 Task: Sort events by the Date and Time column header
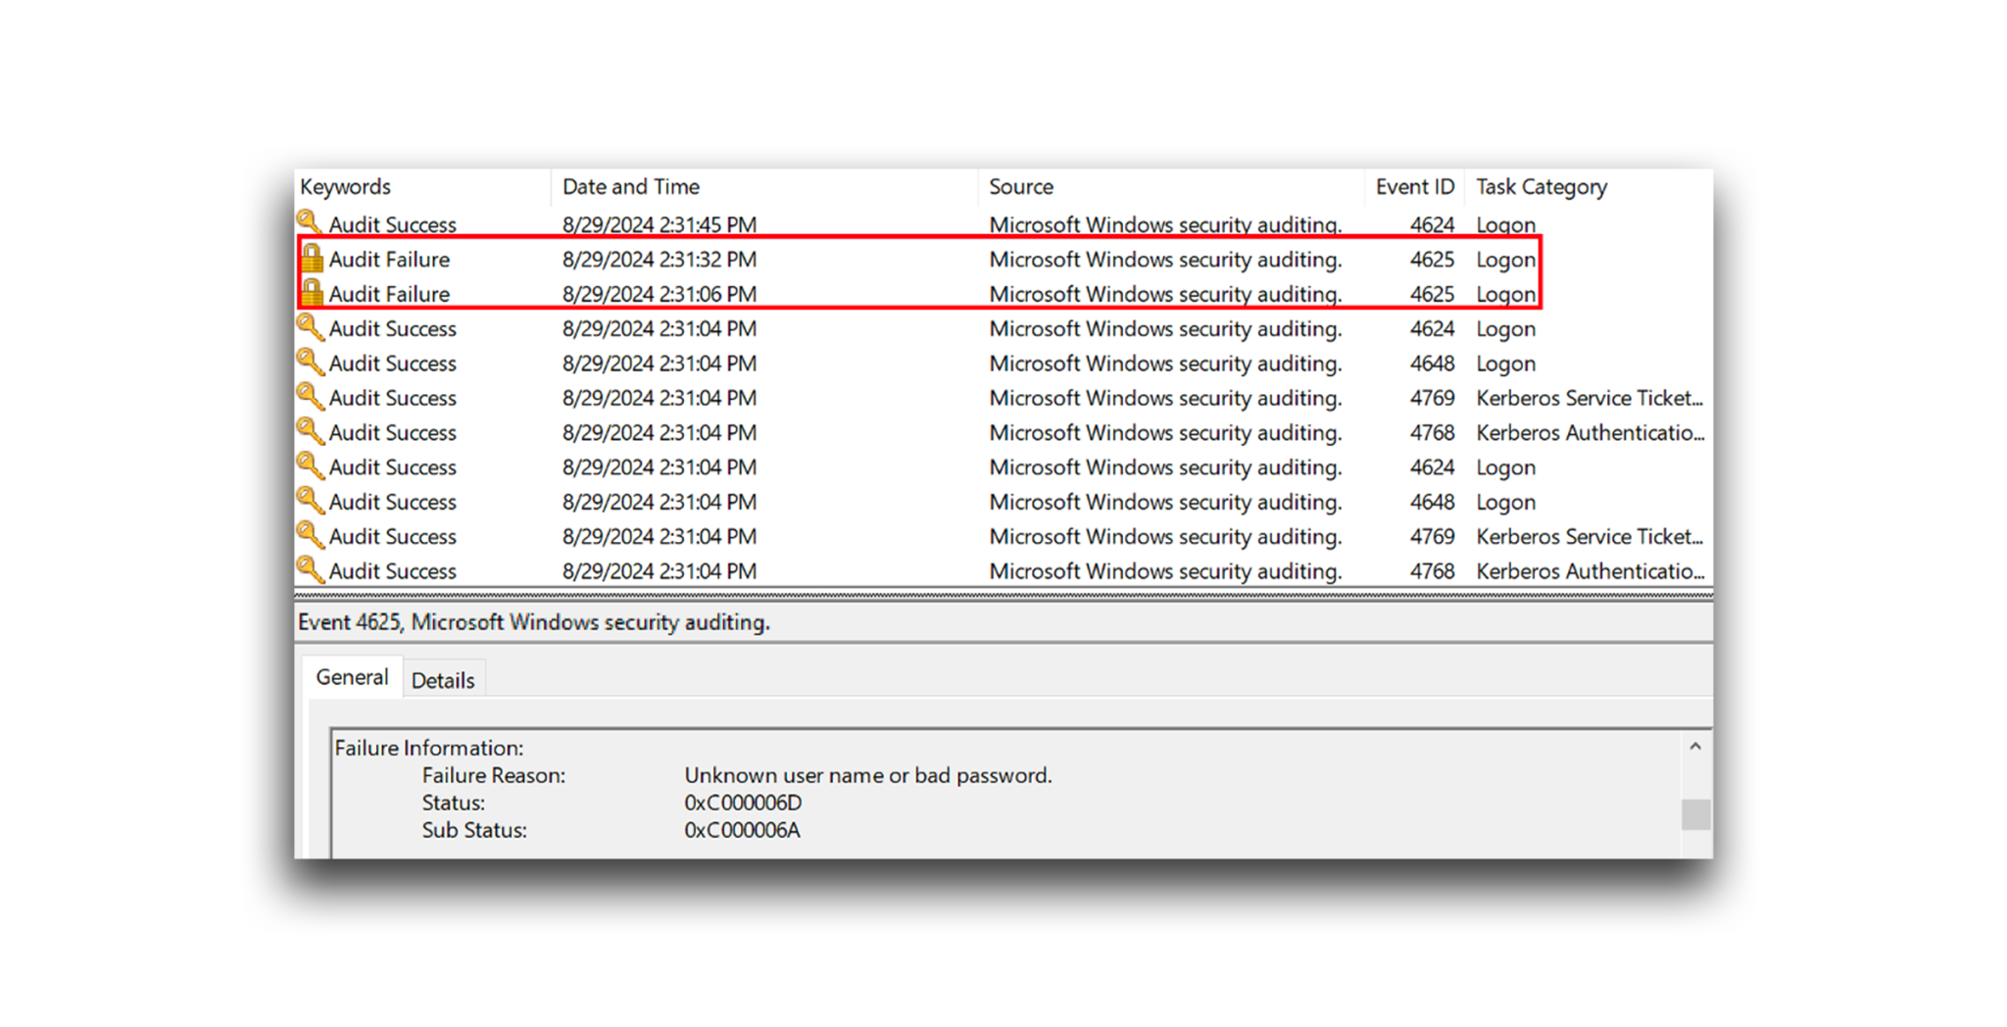tap(631, 186)
